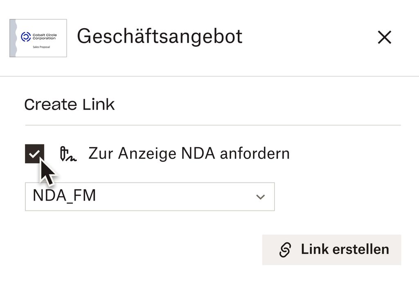Close the Geschäftsangebot dialog with X
419x286 pixels.
point(384,38)
